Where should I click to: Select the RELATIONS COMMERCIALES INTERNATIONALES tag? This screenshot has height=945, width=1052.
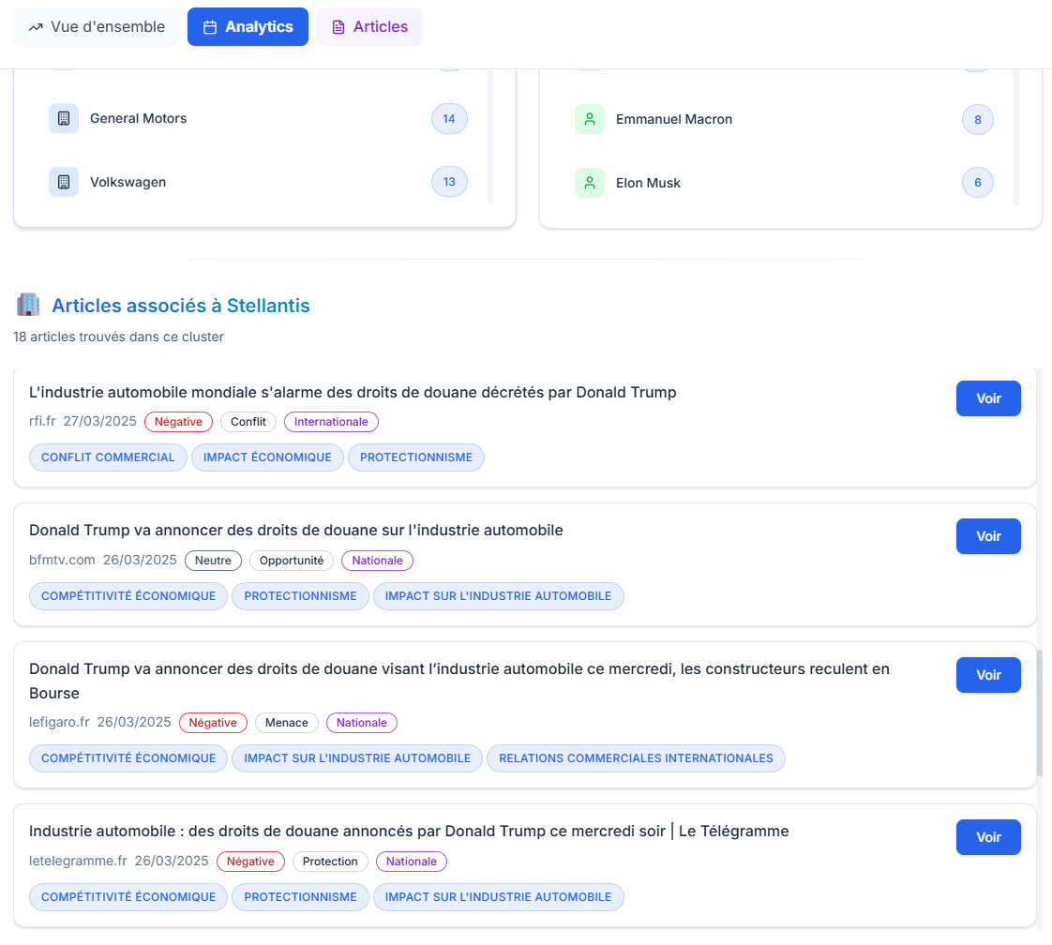[x=636, y=758]
